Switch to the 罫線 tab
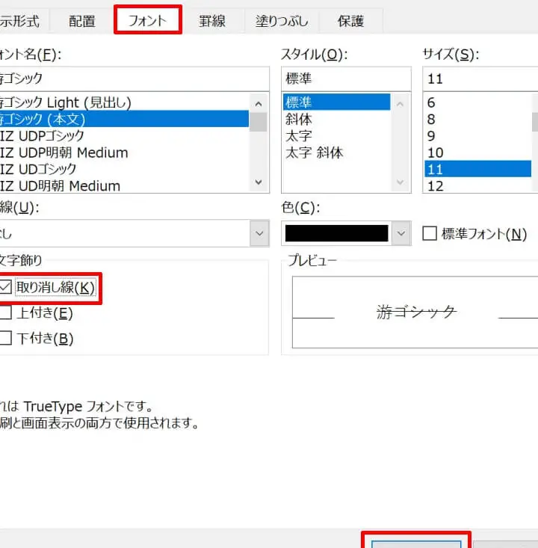538x548 pixels. pyautogui.click(x=212, y=21)
